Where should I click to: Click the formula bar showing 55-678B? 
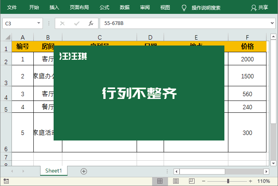click(184, 23)
